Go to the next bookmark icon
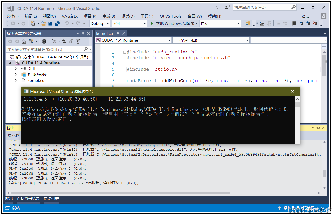This screenshot has height=216, width=333. coord(308,23)
